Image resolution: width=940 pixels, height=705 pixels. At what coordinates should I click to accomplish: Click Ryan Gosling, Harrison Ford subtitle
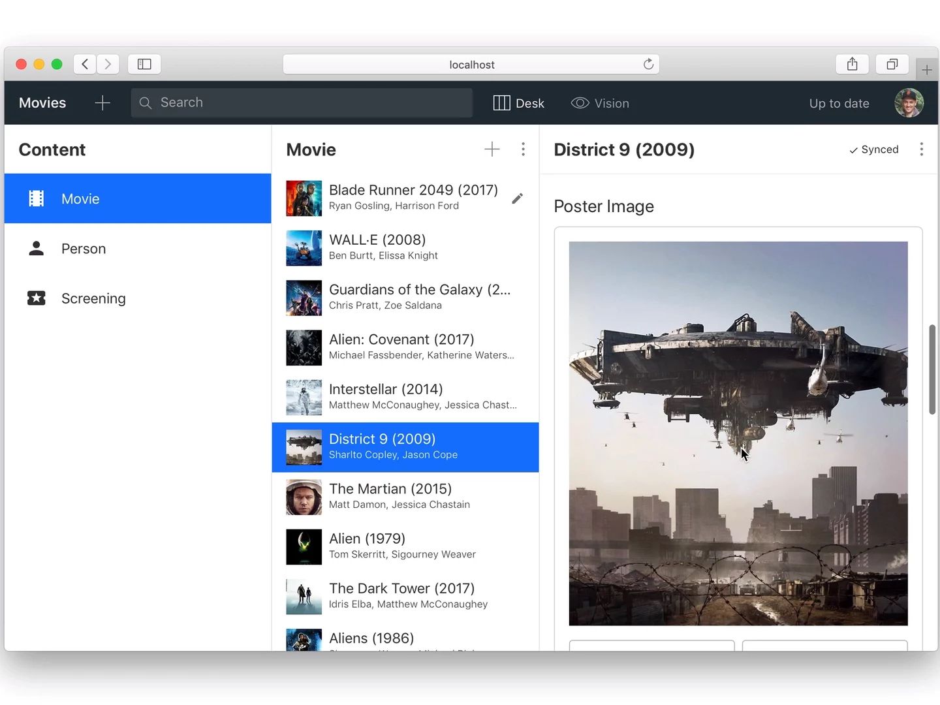tap(394, 206)
